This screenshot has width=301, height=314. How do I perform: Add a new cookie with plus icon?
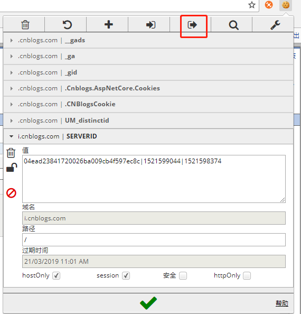point(109,25)
